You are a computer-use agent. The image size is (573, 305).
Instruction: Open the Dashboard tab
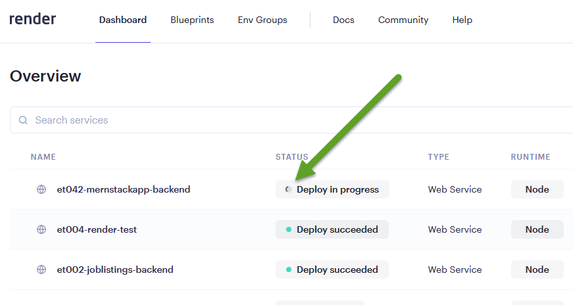(x=123, y=20)
